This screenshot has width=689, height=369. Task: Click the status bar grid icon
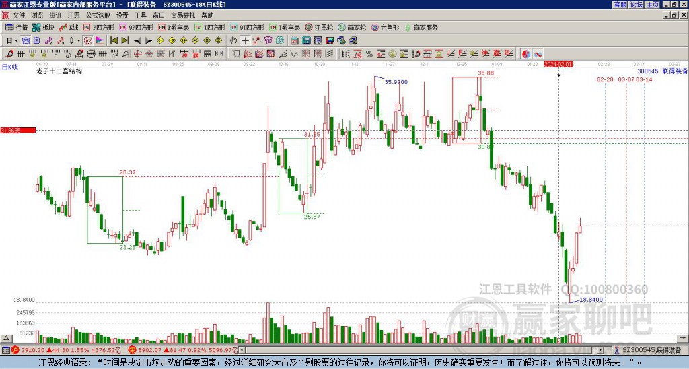tap(5, 351)
